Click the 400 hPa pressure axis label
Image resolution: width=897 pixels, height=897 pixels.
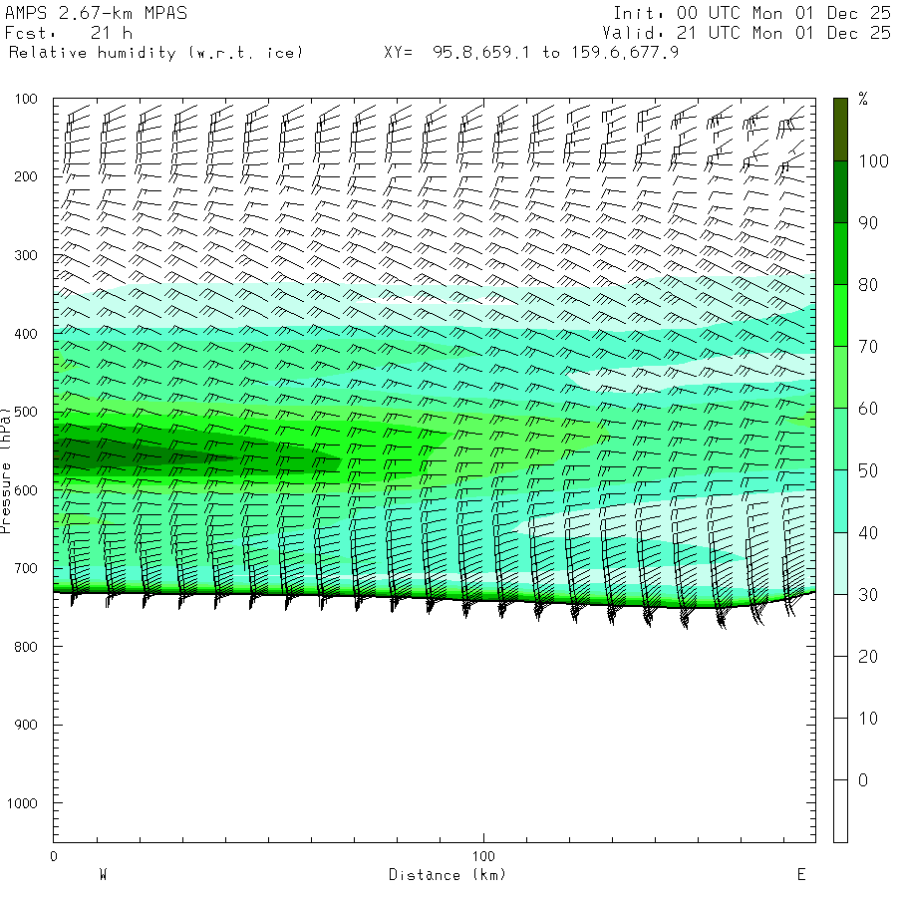click(x=26, y=334)
